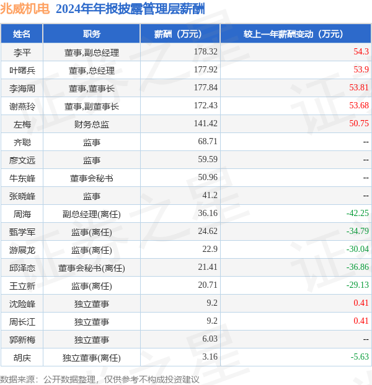
Task: Select the name 王立新
Action: (22, 286)
